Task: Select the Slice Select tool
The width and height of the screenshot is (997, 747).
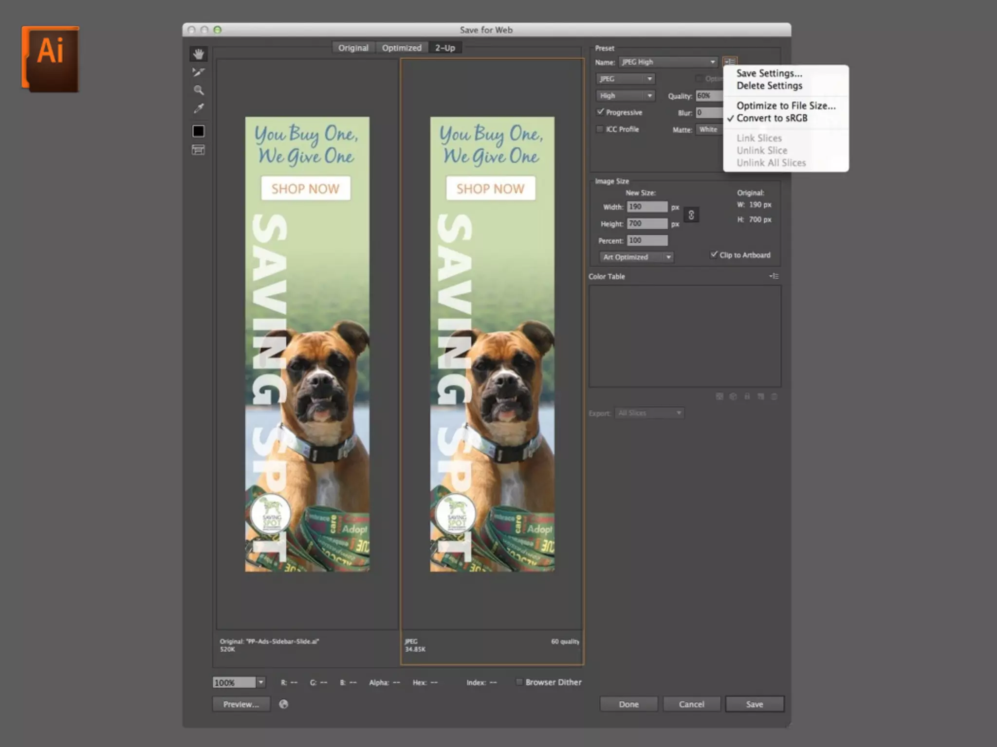Action: tap(198, 72)
